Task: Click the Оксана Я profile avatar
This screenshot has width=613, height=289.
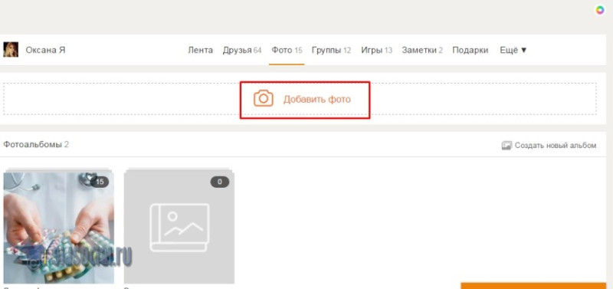Action: (x=11, y=50)
